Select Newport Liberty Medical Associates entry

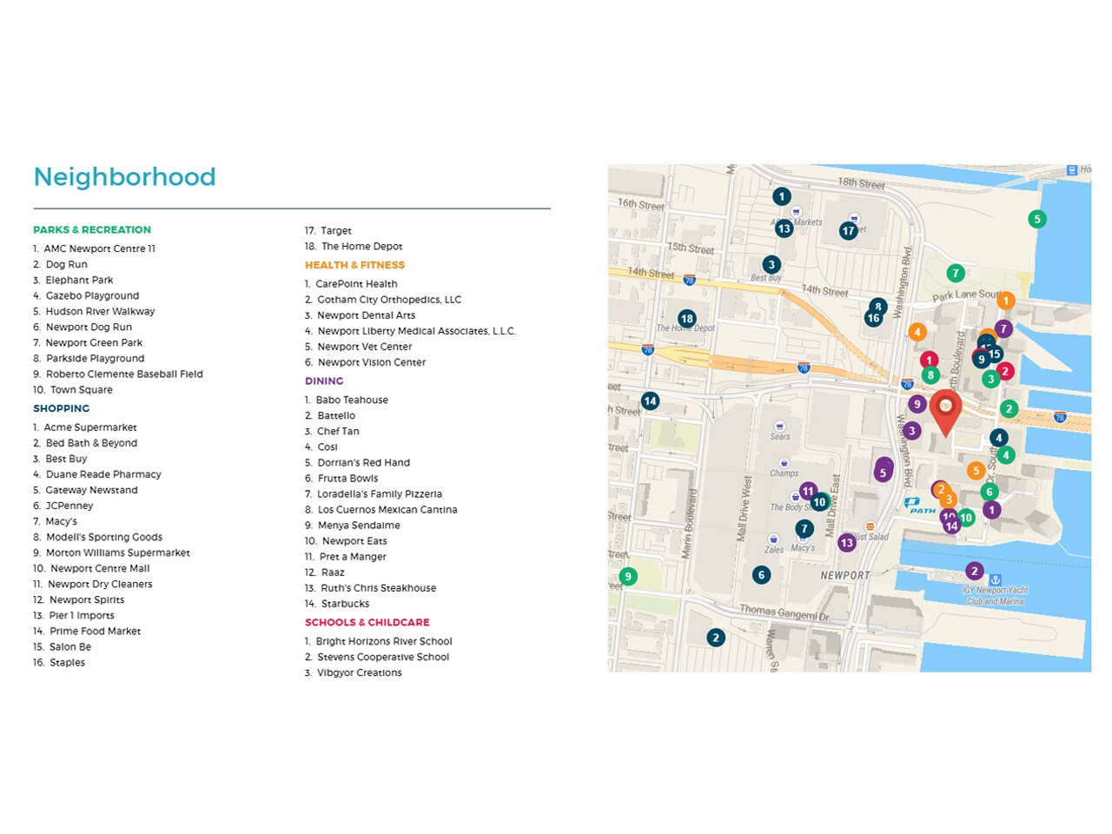pos(410,331)
